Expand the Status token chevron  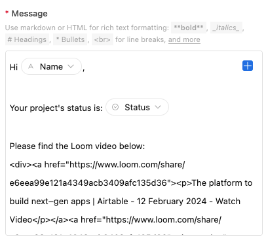(158, 107)
